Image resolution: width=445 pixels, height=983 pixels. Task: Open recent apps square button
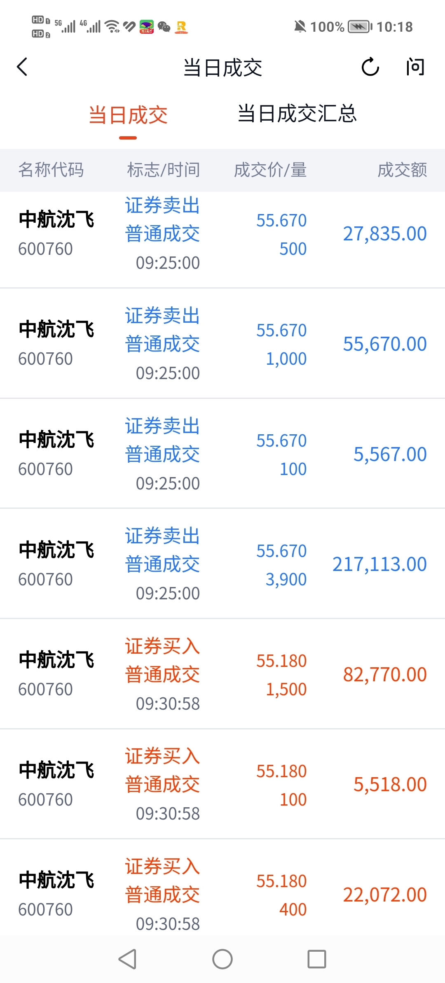[x=317, y=959]
